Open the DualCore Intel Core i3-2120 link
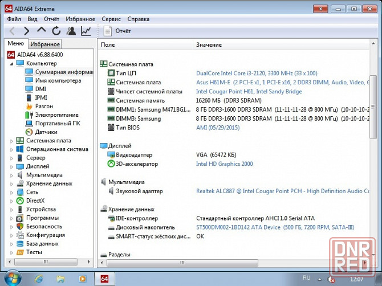Screen dimensions: 382x286 coord(257,73)
